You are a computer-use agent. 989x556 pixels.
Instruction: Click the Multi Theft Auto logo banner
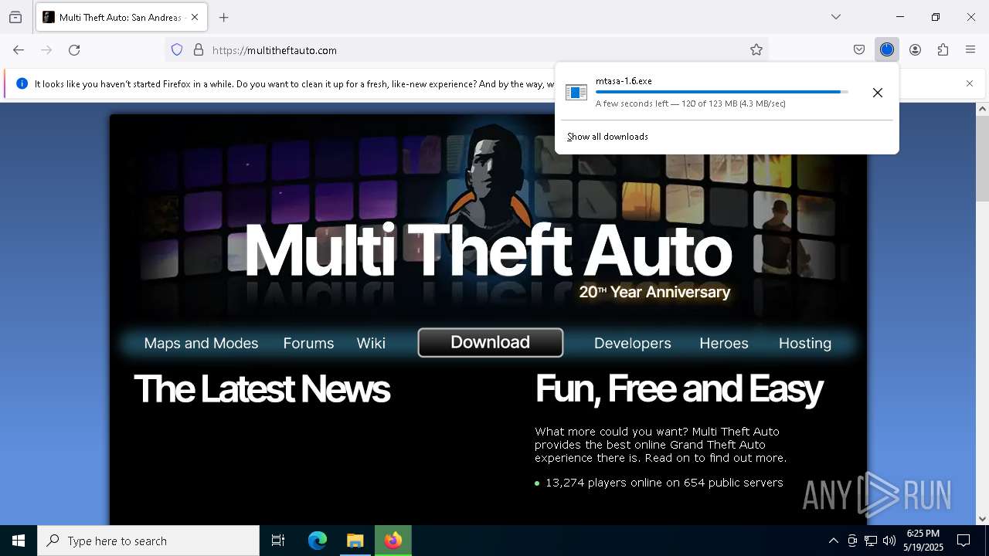(x=488, y=249)
